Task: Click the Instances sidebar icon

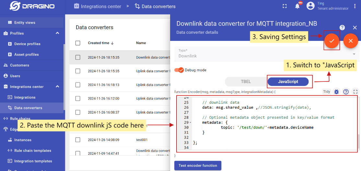Action: point(10,140)
